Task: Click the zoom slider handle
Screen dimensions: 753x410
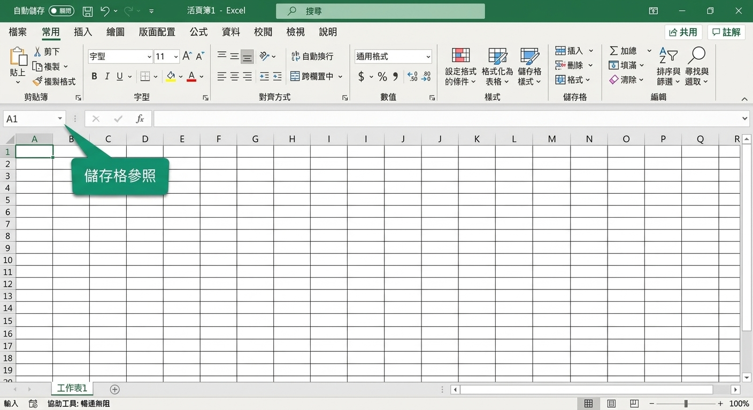Action: 686,404
